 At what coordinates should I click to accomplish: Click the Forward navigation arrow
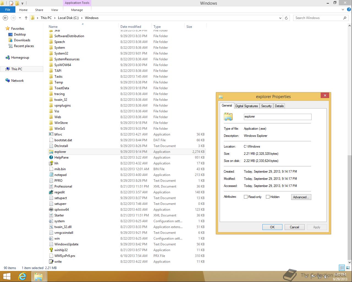point(13,18)
